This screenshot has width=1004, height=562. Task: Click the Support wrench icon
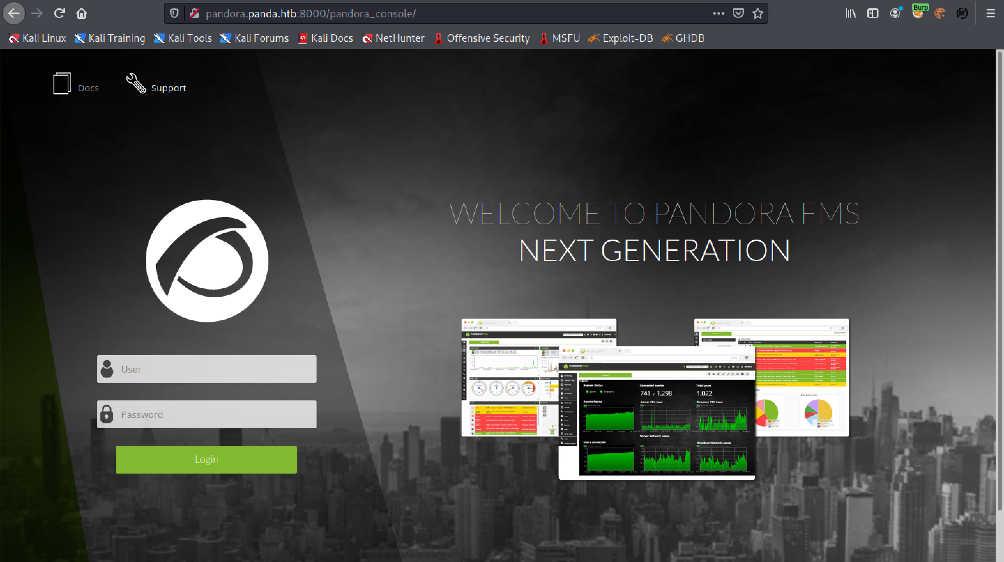(136, 83)
